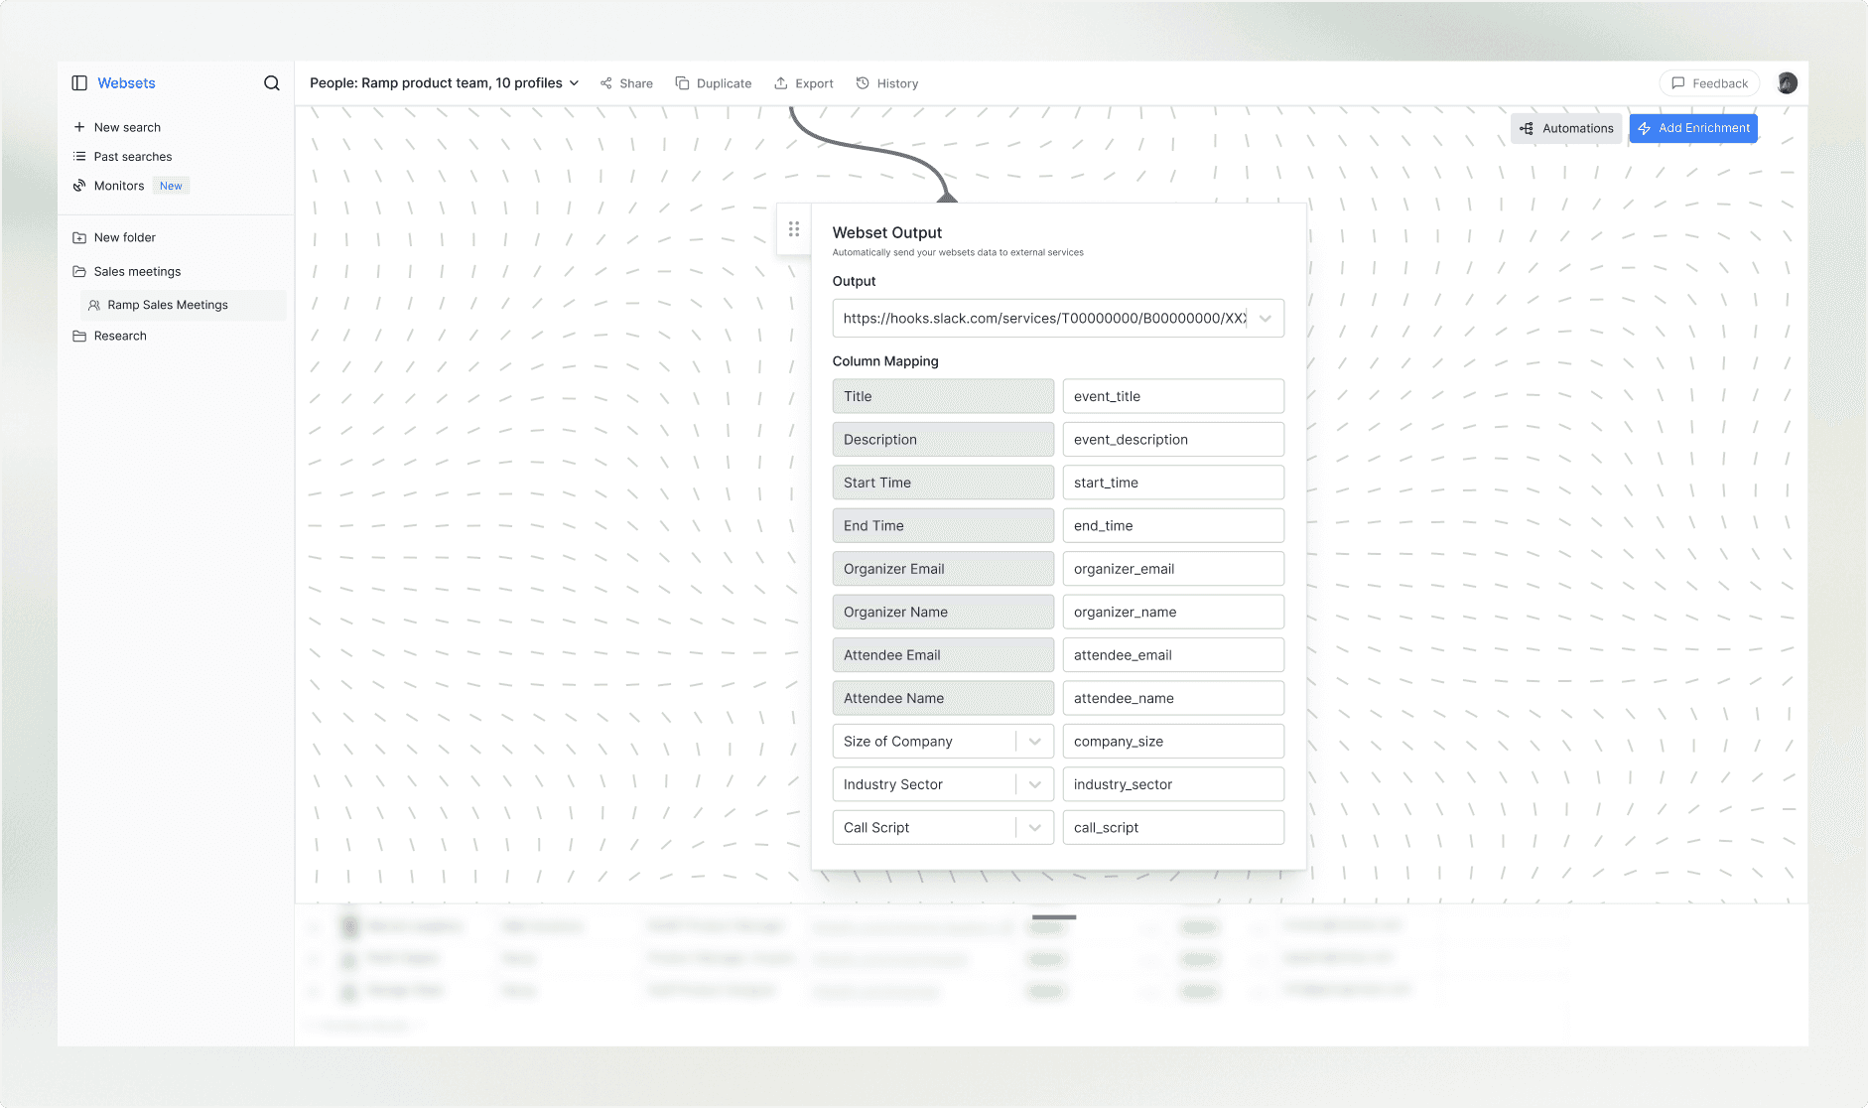Edit the start_time mapping field
Screen dimensions: 1868x1108
click(x=1173, y=483)
